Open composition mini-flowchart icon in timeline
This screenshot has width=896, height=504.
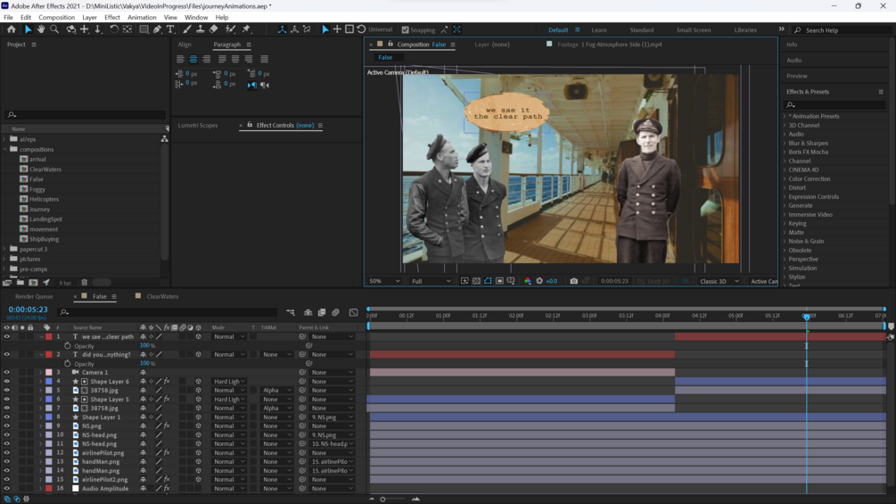pos(291,312)
